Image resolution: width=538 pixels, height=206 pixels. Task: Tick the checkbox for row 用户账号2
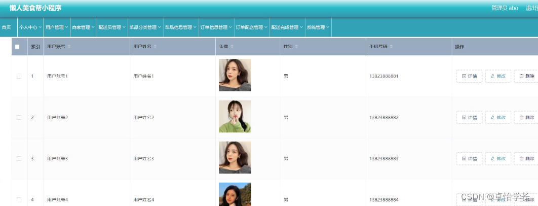pos(19,117)
